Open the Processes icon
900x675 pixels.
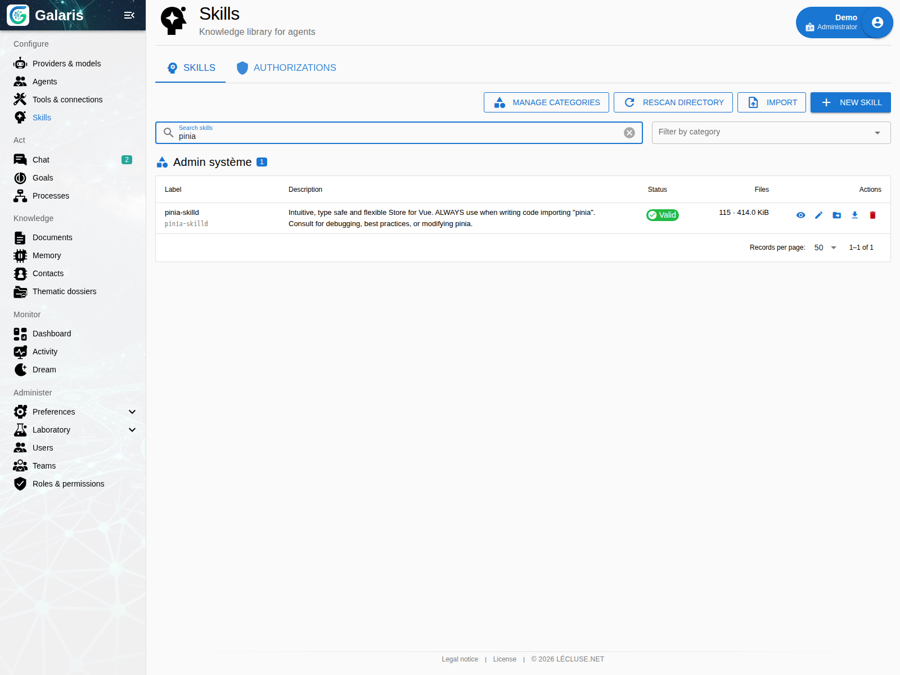(20, 196)
